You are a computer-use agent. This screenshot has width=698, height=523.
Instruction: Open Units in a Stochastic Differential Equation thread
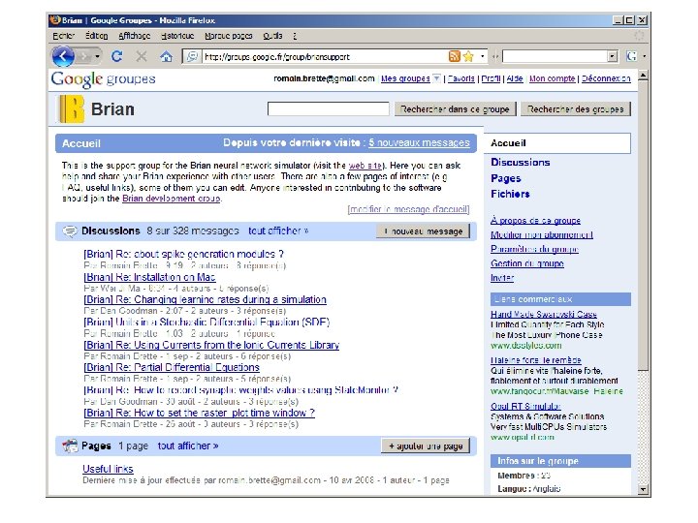[206, 322]
